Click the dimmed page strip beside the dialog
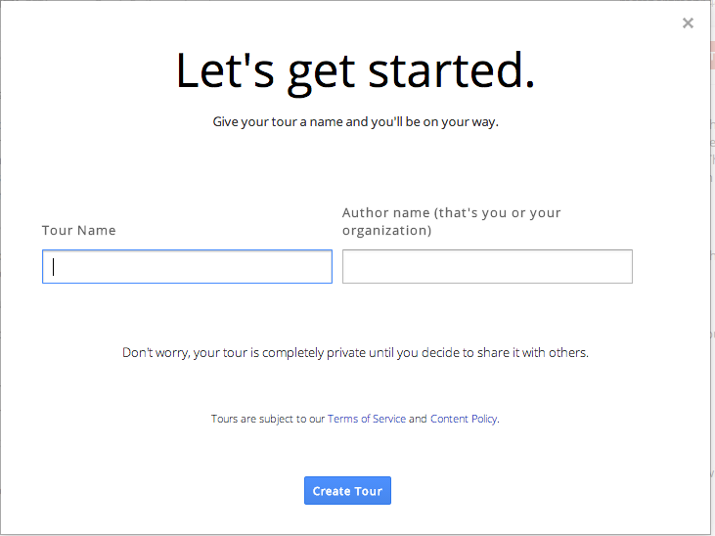The image size is (715, 536). [x=713, y=293]
